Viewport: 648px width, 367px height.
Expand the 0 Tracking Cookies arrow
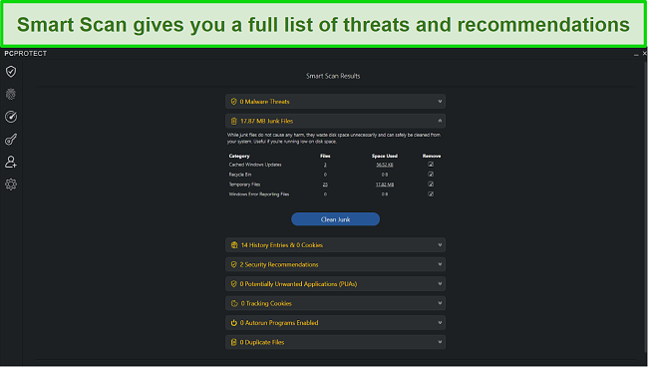440,303
